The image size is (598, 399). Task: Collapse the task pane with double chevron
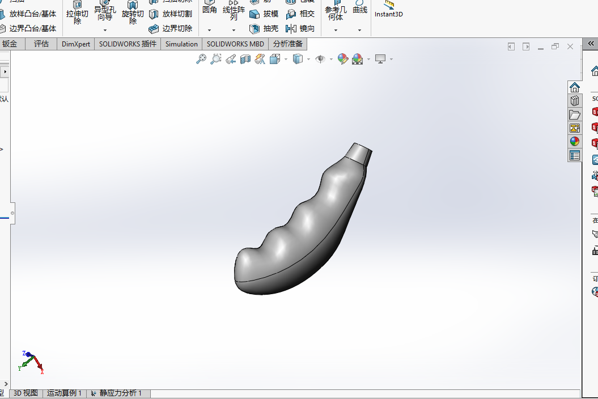tap(591, 44)
